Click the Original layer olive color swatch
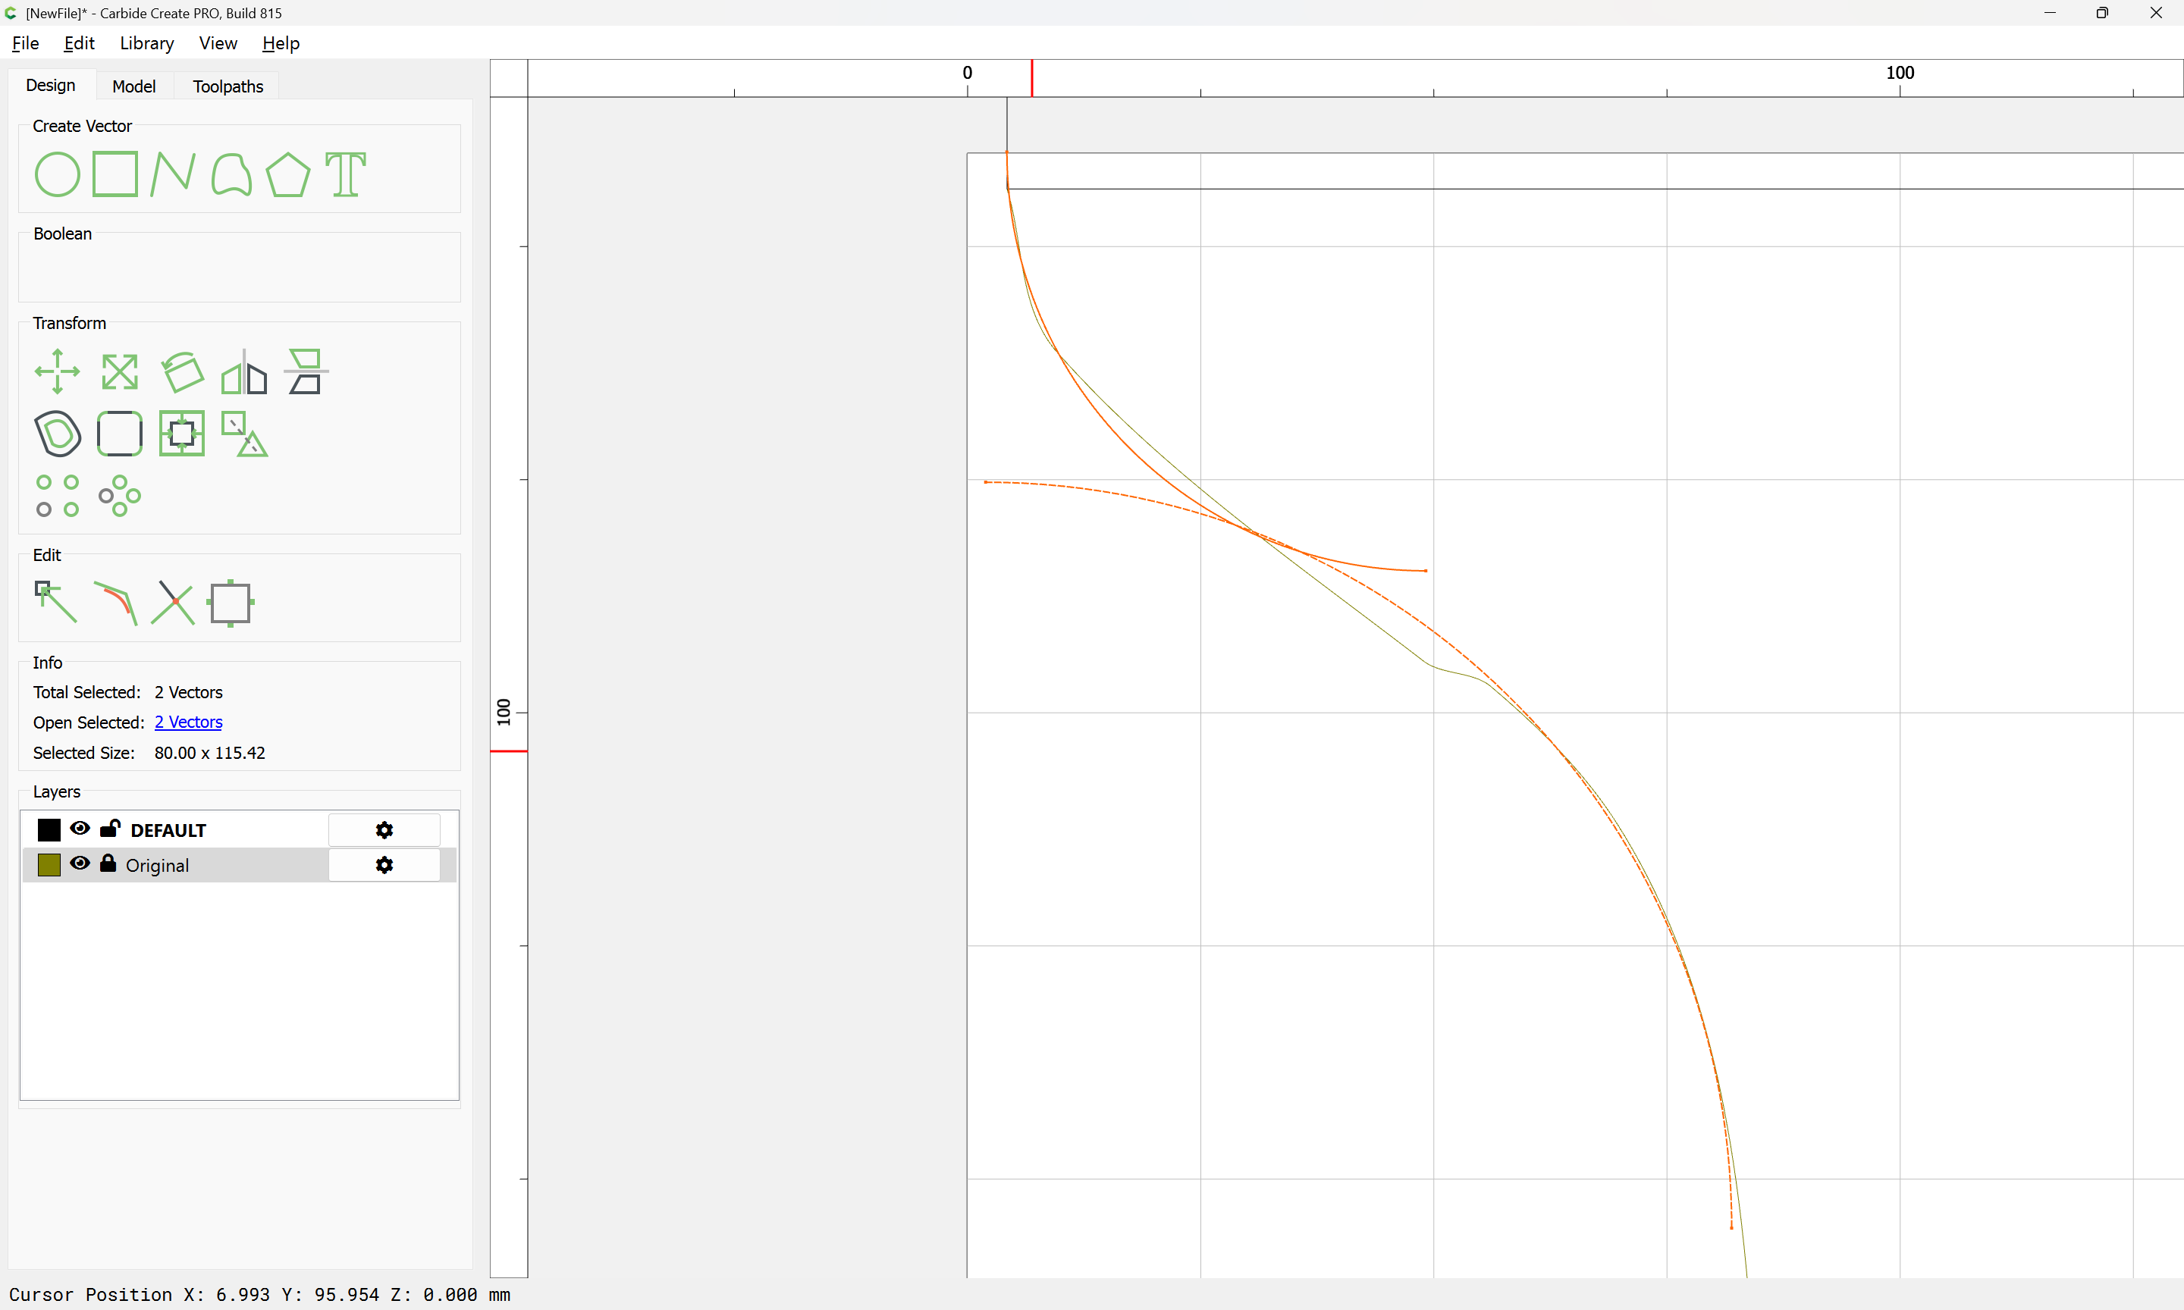Viewport: 2184px width, 1310px height. [49, 865]
